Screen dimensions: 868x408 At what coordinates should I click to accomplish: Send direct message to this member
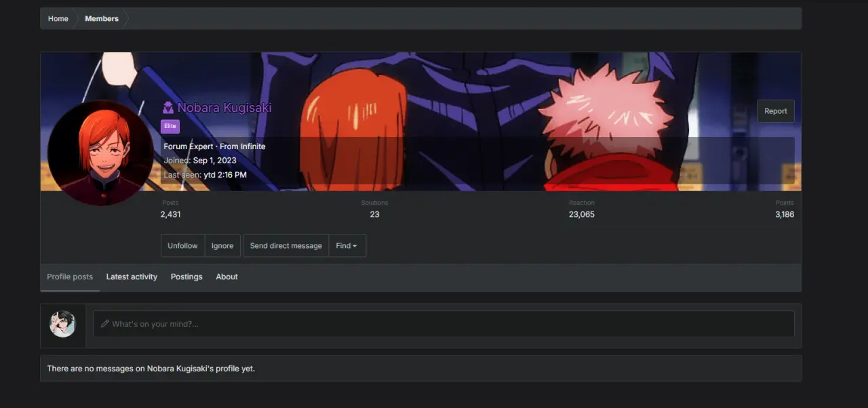coord(286,246)
